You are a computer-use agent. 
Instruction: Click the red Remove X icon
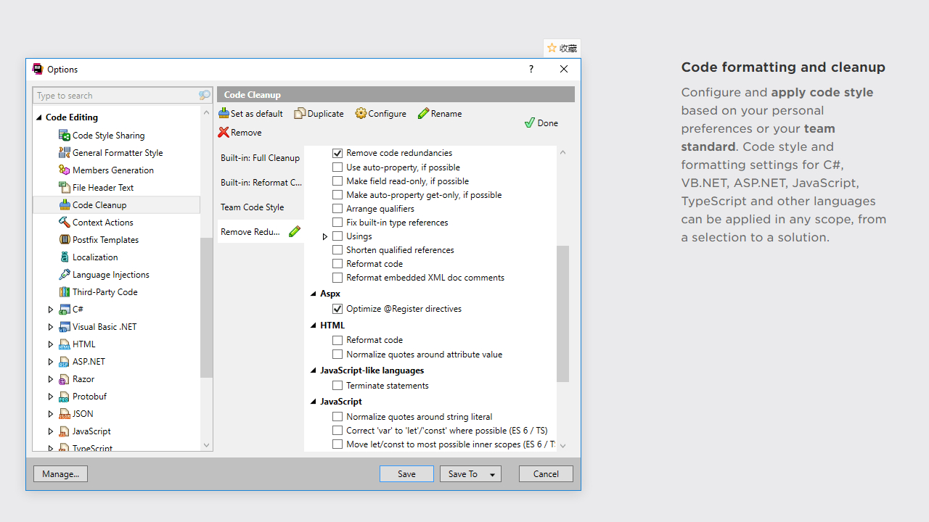coord(224,132)
